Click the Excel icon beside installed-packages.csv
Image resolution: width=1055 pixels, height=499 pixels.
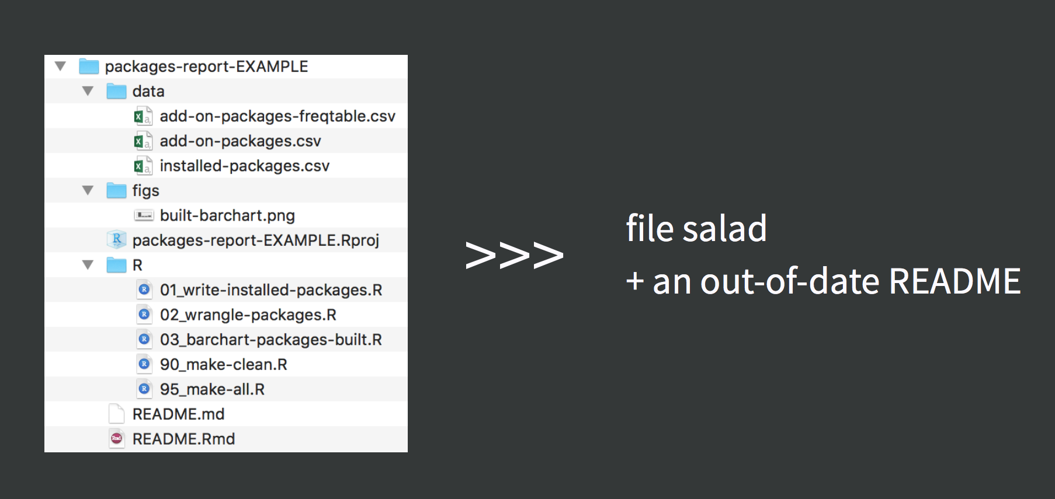click(143, 166)
